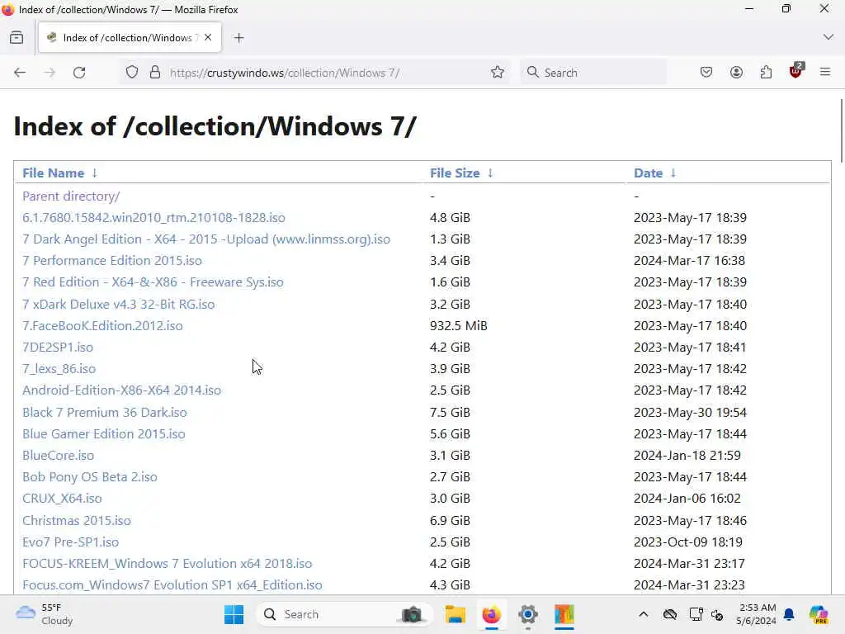Open 7 Performance Edition 2015.iso link
This screenshot has height=634, width=845.
pos(112,261)
